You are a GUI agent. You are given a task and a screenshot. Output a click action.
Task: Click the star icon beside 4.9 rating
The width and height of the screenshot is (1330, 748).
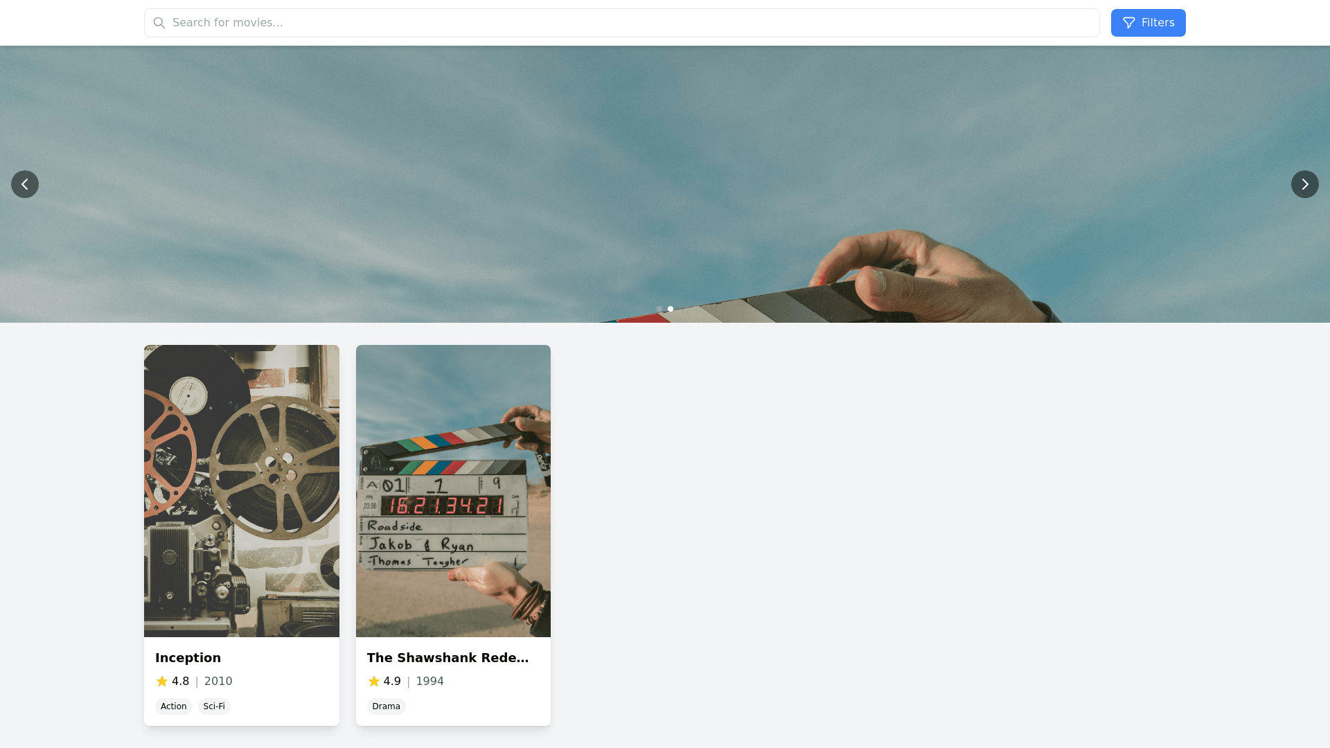click(374, 682)
